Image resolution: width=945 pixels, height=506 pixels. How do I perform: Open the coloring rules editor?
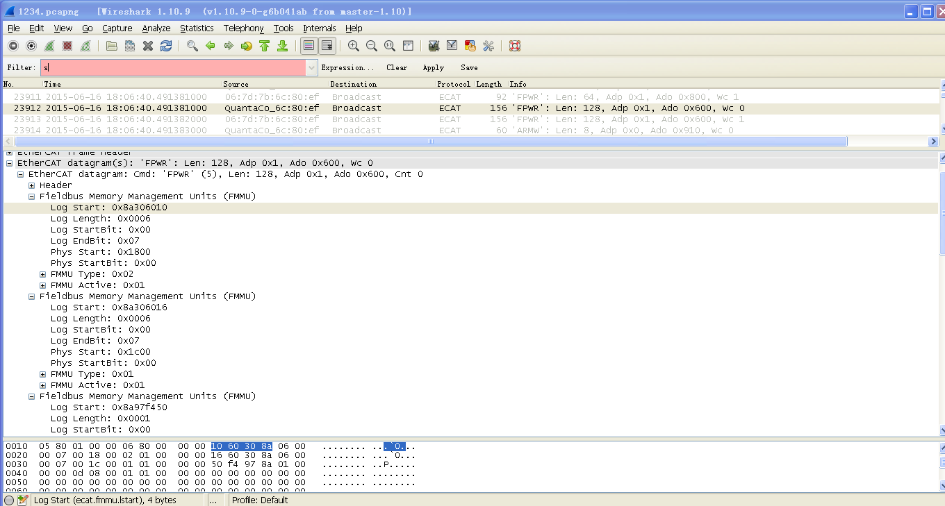(470, 46)
